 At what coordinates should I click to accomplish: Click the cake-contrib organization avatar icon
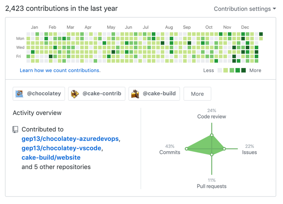coord(75,94)
